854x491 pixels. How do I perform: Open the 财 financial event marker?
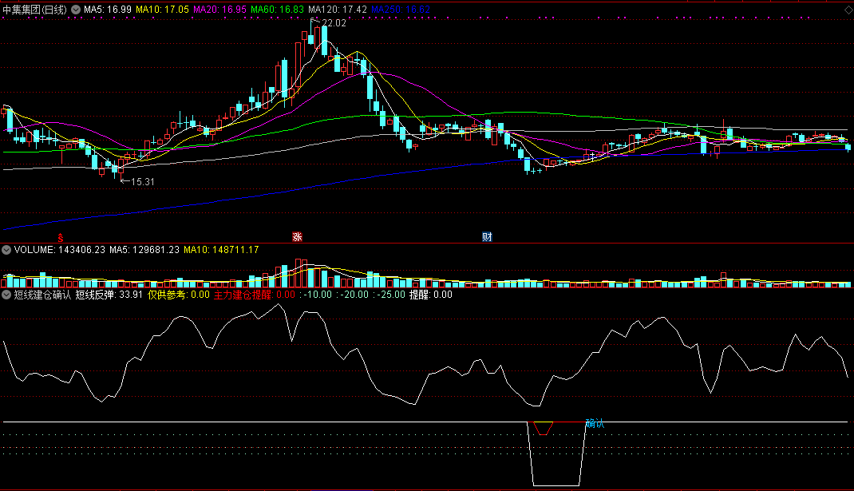pos(487,237)
